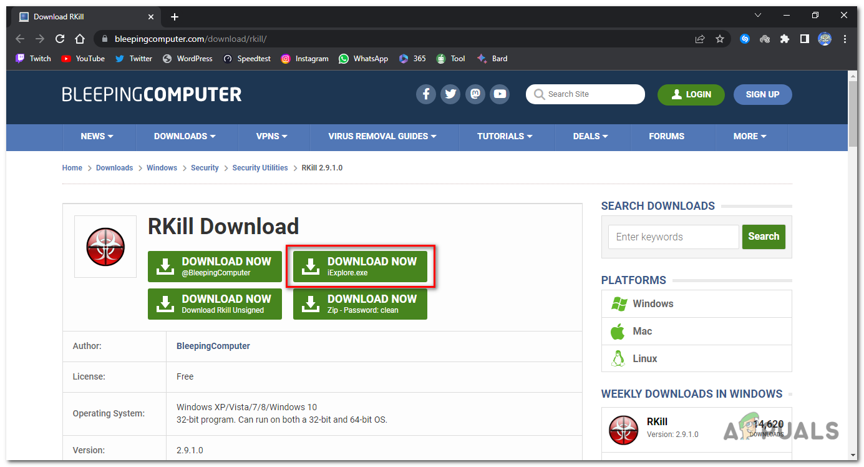Expand the MORE dropdown
The width and height of the screenshot is (864, 467).
pyautogui.click(x=750, y=137)
